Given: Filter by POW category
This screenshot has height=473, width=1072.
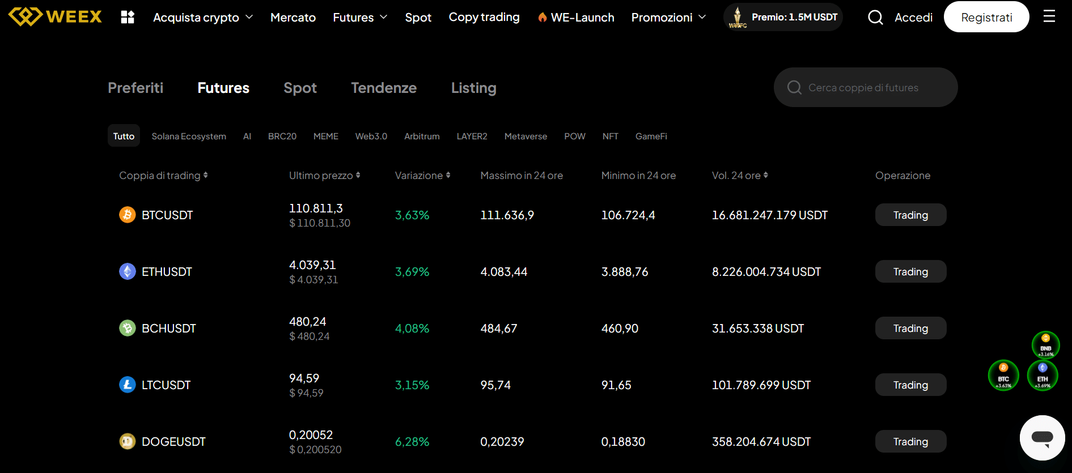Looking at the screenshot, I should click(x=575, y=136).
